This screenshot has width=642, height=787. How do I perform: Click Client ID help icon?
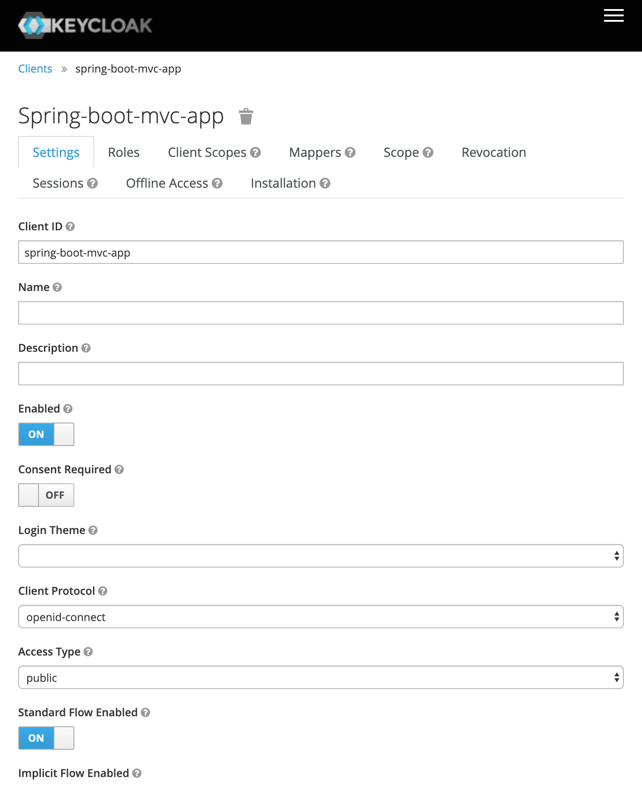pos(70,226)
